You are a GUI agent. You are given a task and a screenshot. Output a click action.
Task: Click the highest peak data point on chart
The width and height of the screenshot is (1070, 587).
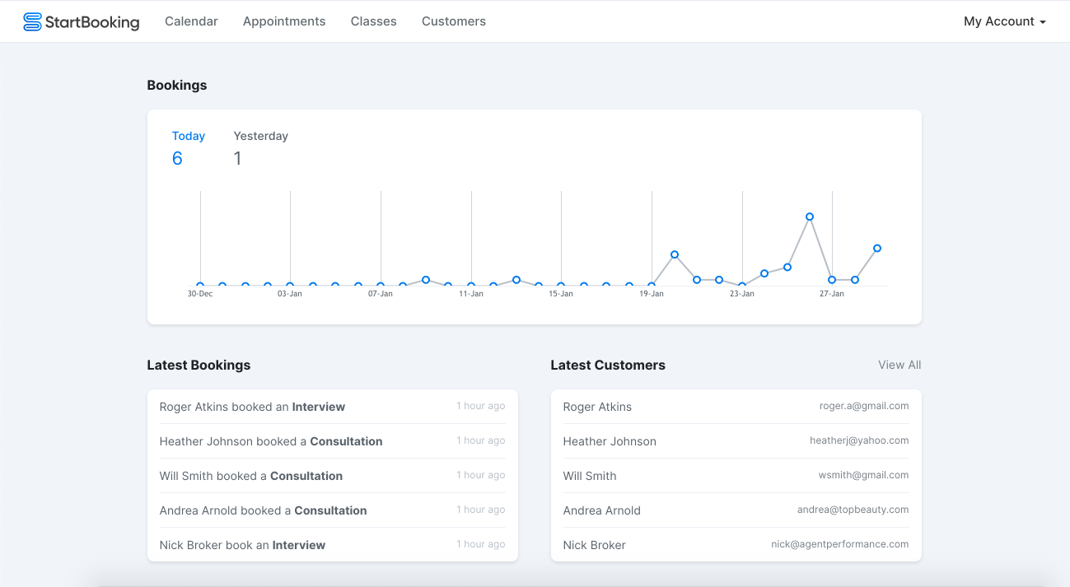810,217
